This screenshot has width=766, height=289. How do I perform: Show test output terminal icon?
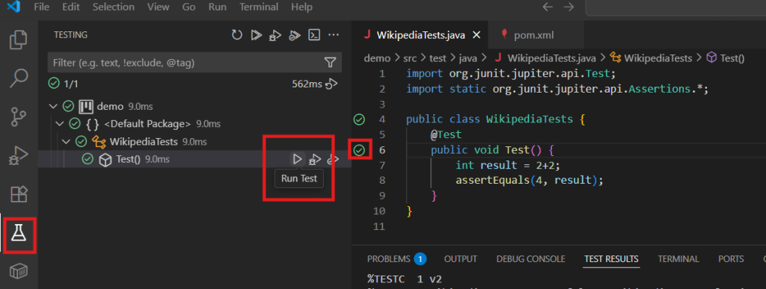315,34
